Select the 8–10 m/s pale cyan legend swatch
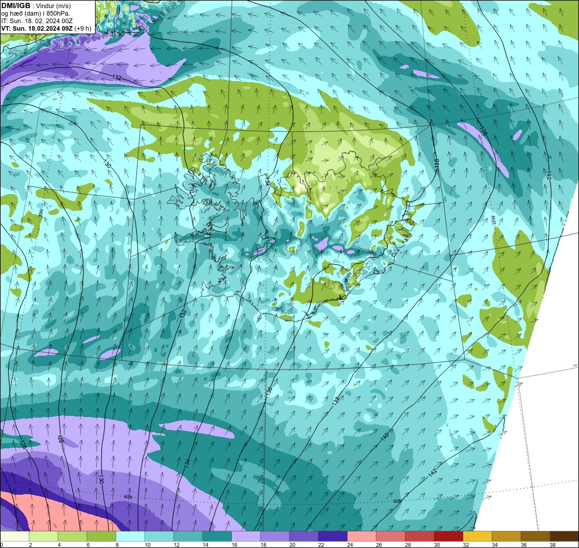The image size is (579, 548). 130,536
